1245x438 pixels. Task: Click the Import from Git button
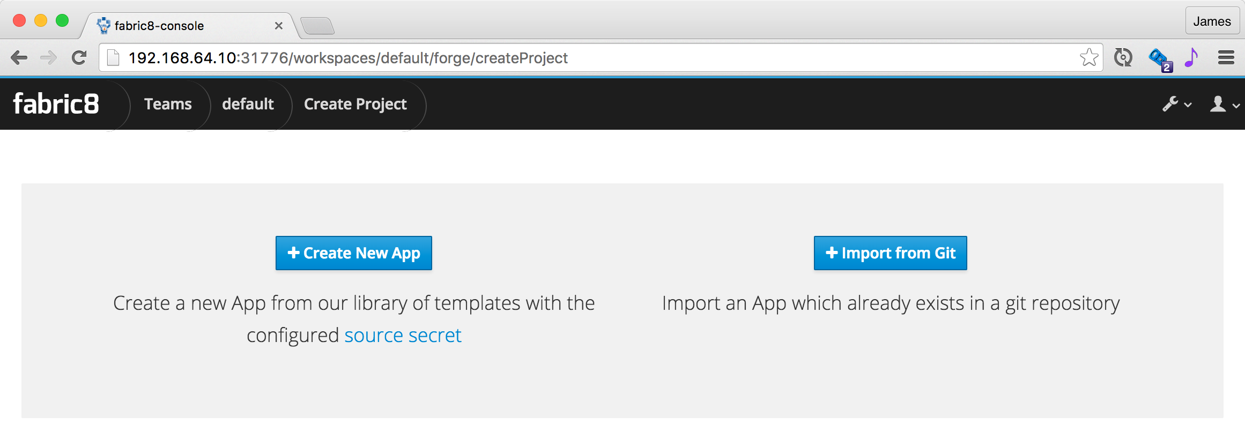[x=890, y=253]
